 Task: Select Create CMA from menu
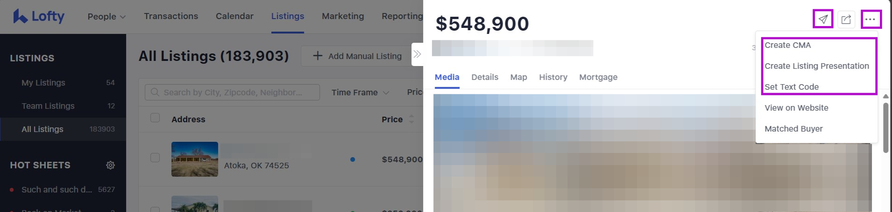(787, 45)
